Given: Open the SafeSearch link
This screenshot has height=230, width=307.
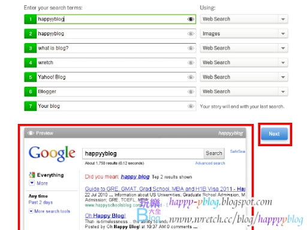Looking at the screenshot, I should (x=237, y=152).
